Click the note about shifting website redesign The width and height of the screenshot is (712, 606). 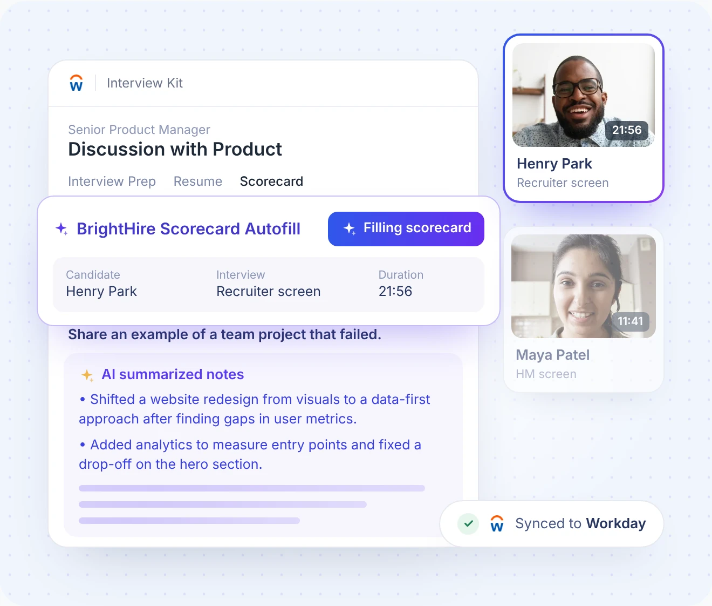[x=255, y=409]
